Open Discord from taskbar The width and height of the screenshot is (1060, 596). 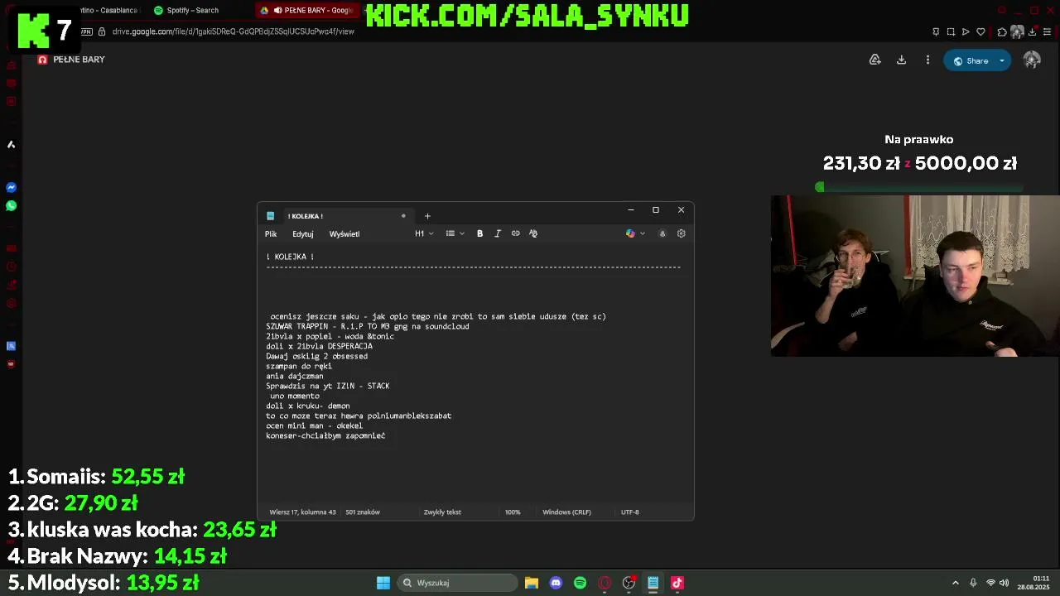pyautogui.click(x=556, y=583)
